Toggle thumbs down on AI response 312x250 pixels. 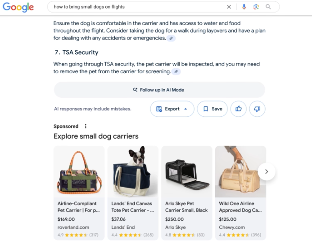pos(257,109)
